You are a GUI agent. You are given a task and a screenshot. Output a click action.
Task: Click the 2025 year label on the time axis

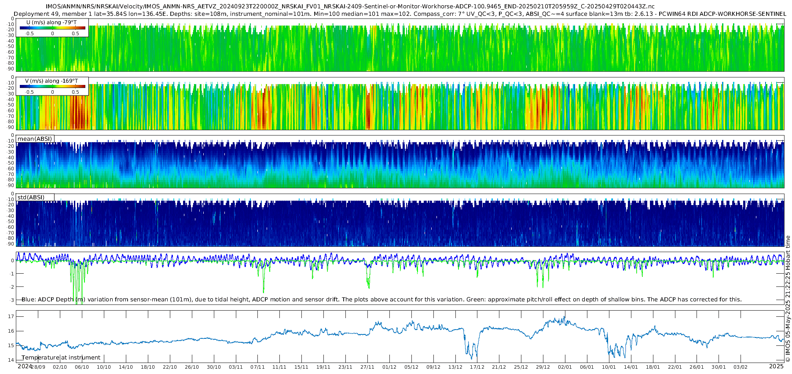pyautogui.click(x=776, y=366)
